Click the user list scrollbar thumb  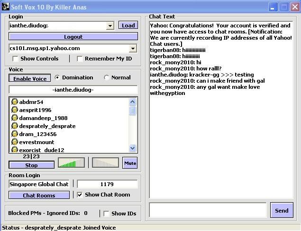132,111
